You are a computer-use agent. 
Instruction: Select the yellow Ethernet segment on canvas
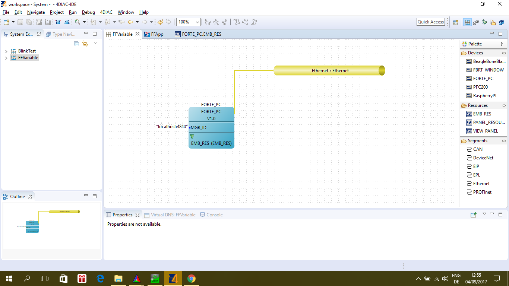(329, 70)
